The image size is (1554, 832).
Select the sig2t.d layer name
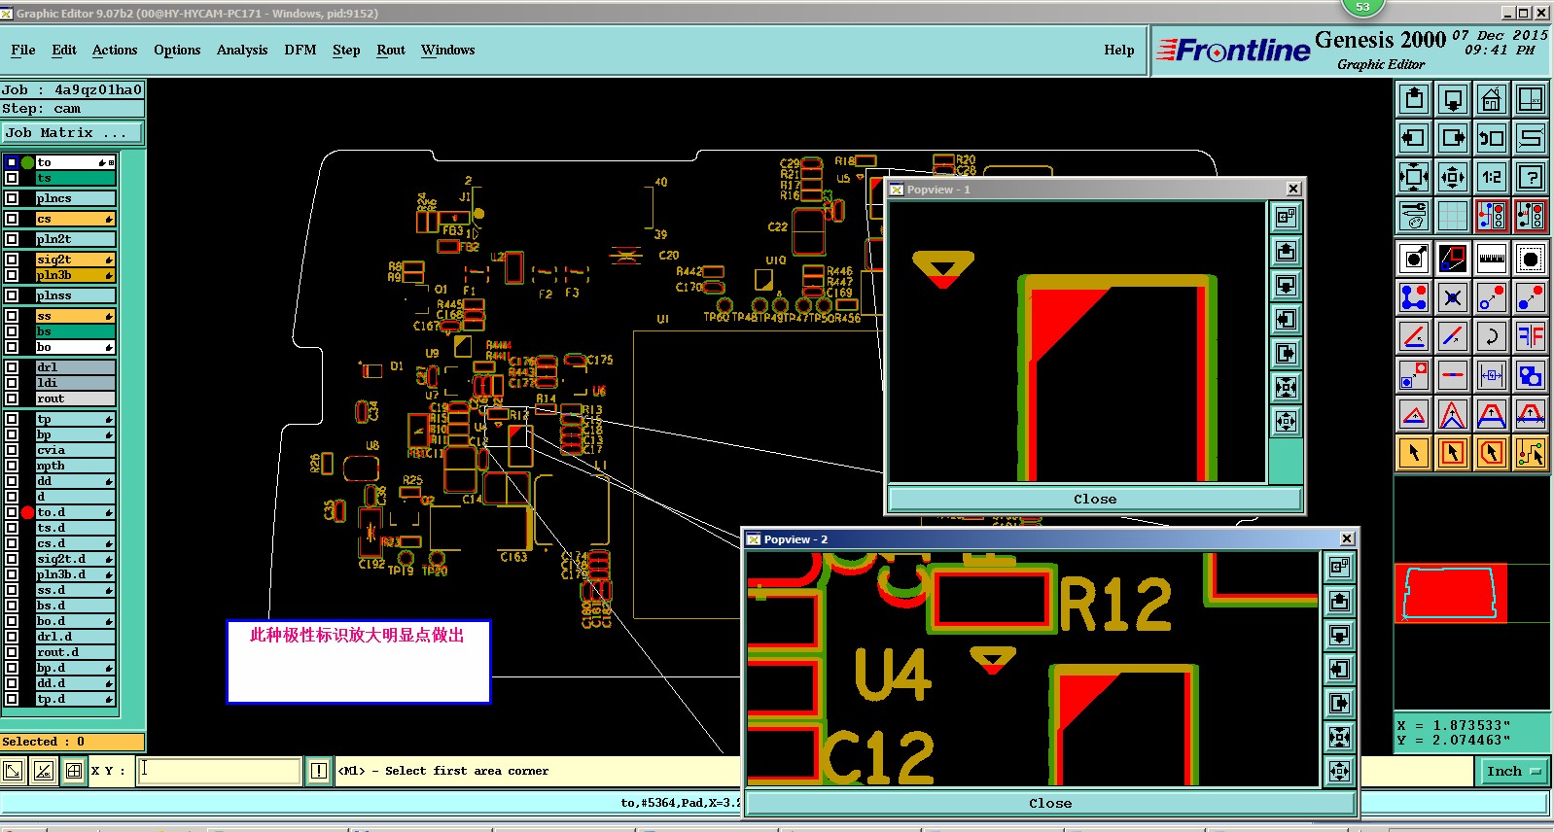[75, 559]
